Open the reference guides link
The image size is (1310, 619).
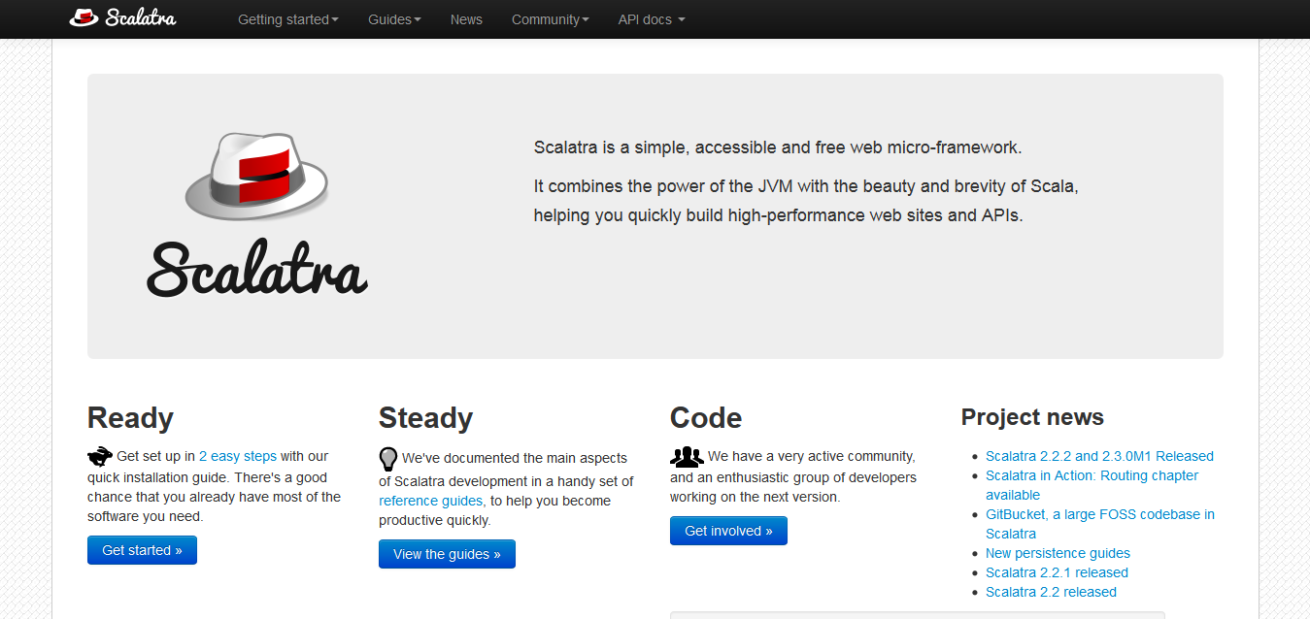click(430, 501)
